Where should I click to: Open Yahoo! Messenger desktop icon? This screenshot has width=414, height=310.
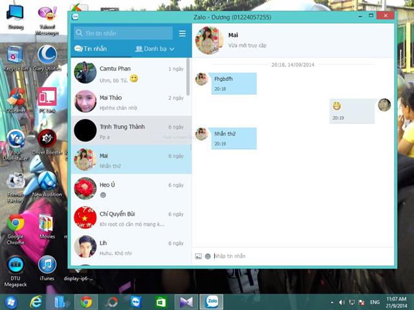[47, 21]
